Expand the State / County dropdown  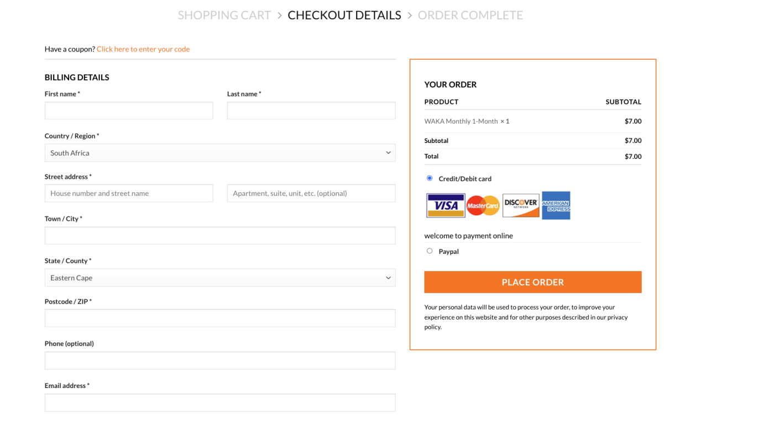[220, 278]
